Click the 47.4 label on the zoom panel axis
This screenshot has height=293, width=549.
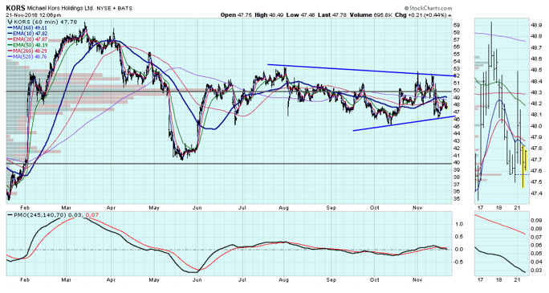point(536,193)
